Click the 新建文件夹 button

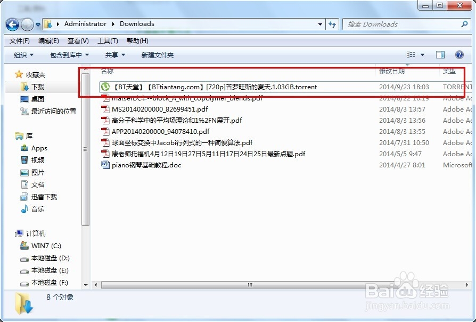pyautogui.click(x=157, y=55)
